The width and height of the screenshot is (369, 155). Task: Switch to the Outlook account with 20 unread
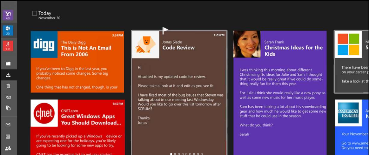tap(8, 30)
